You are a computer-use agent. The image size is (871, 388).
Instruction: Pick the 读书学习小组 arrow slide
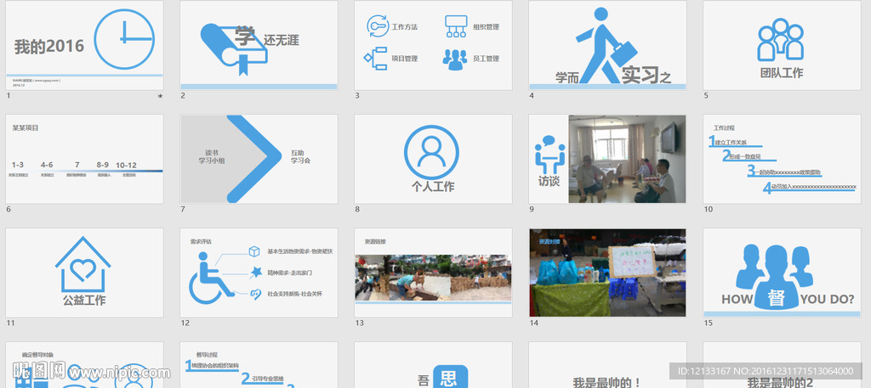click(259, 159)
